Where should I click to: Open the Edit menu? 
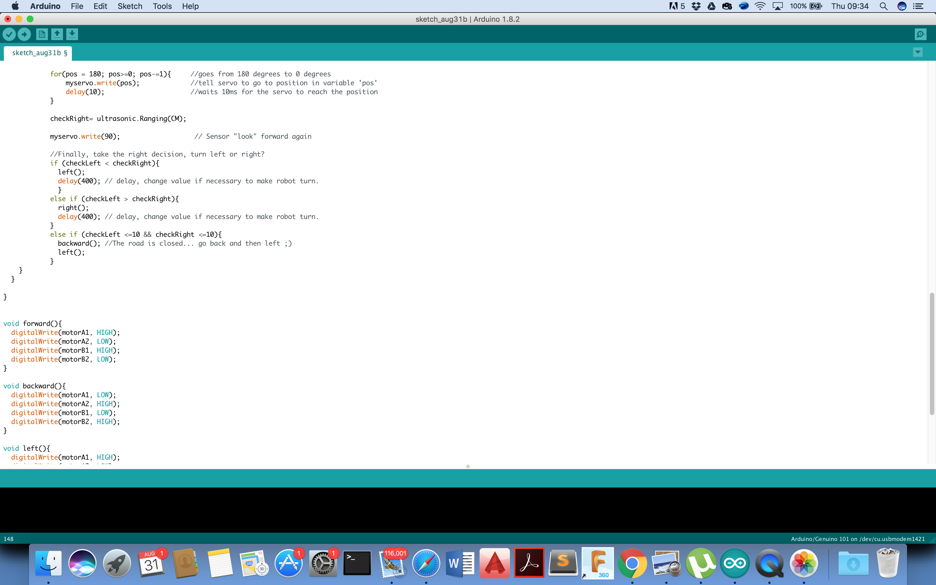[x=100, y=6]
